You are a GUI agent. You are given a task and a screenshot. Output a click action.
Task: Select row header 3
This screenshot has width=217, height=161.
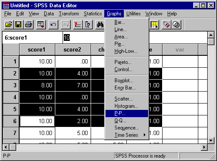pos(11,85)
